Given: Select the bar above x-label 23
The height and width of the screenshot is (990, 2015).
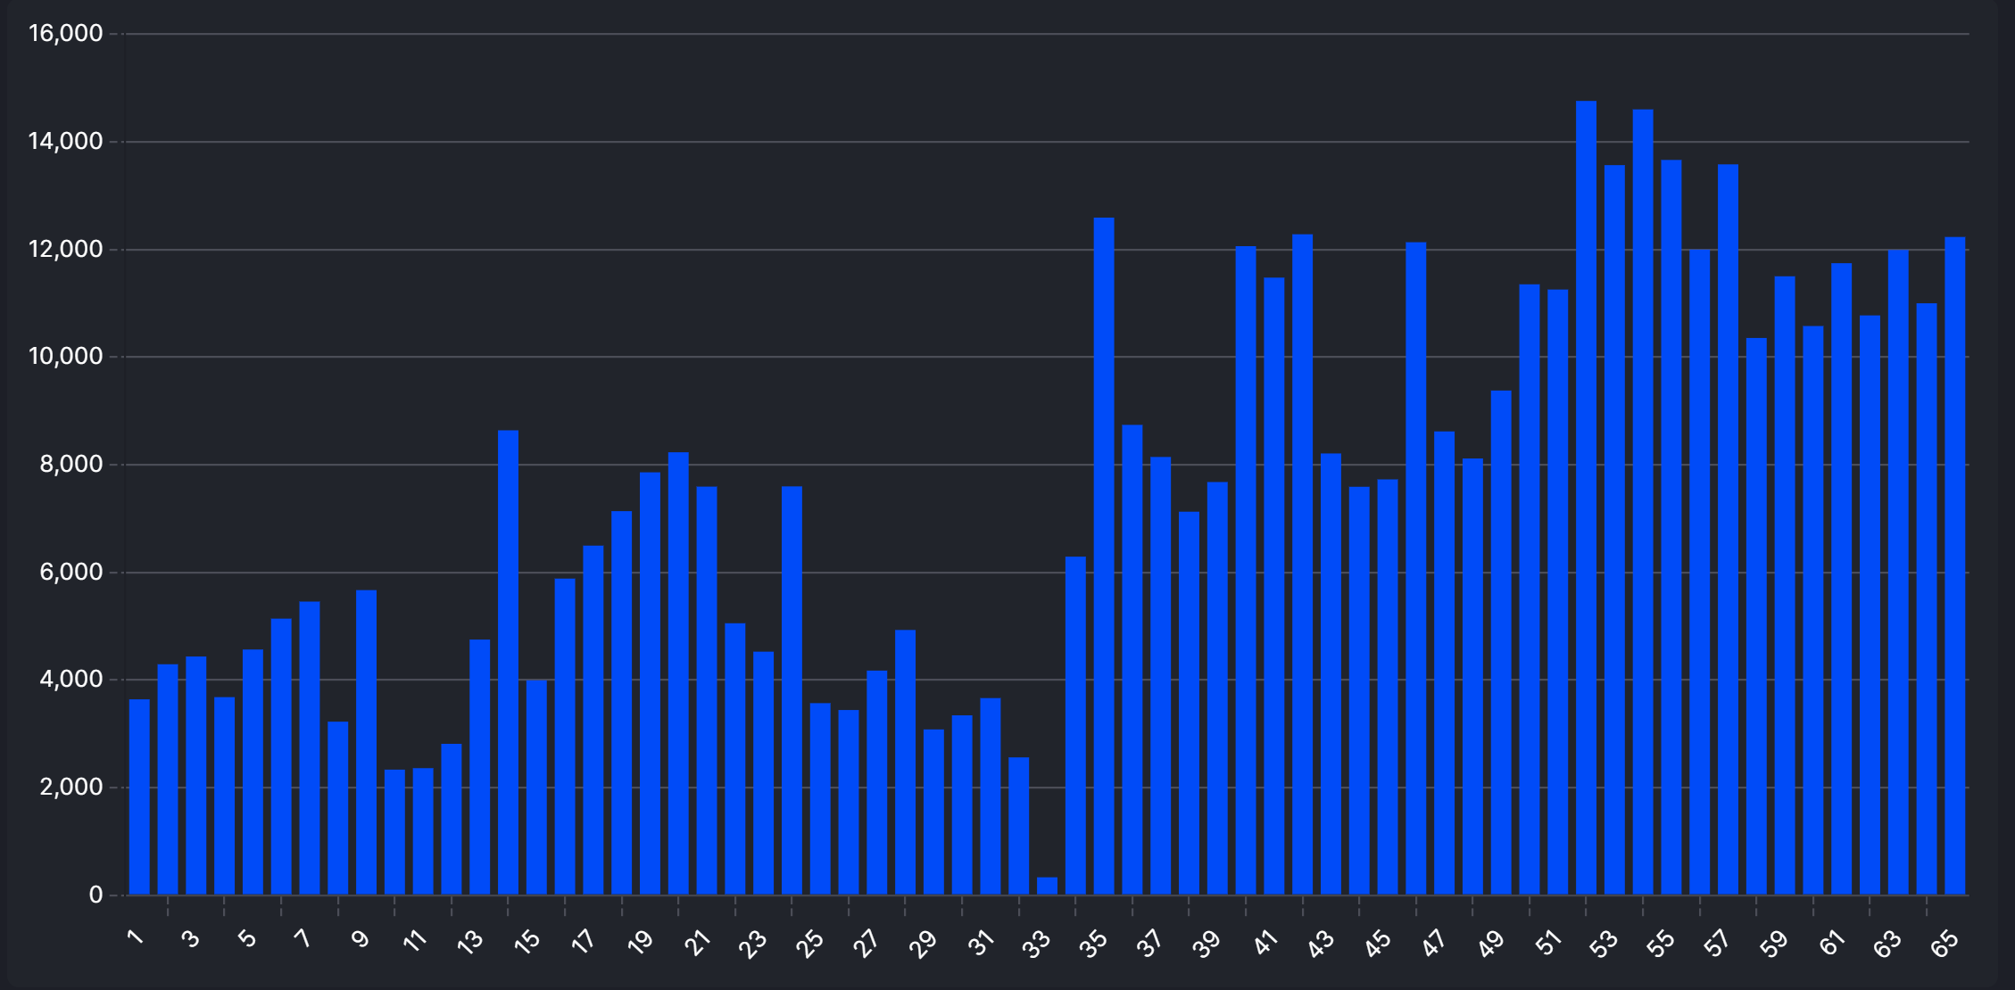Looking at the screenshot, I should coord(763,772).
